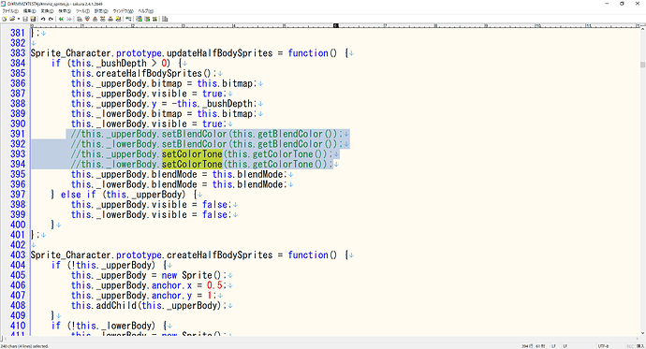Click 'else if' on line 397
The width and height of the screenshot is (646, 349).
79,195
